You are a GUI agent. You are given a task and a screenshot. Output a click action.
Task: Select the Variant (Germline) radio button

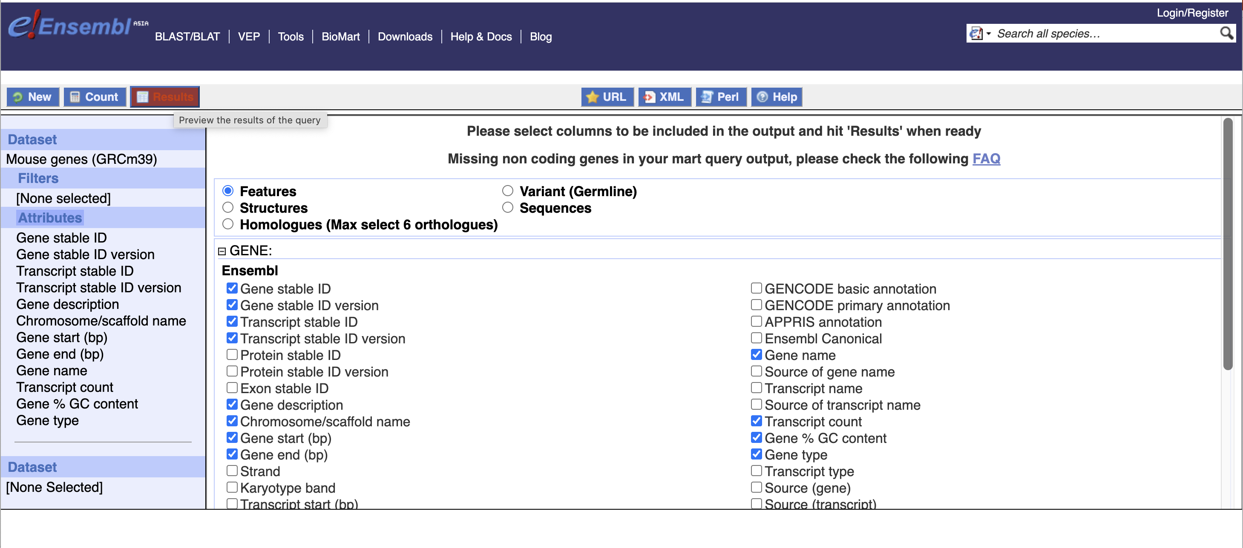pyautogui.click(x=508, y=191)
